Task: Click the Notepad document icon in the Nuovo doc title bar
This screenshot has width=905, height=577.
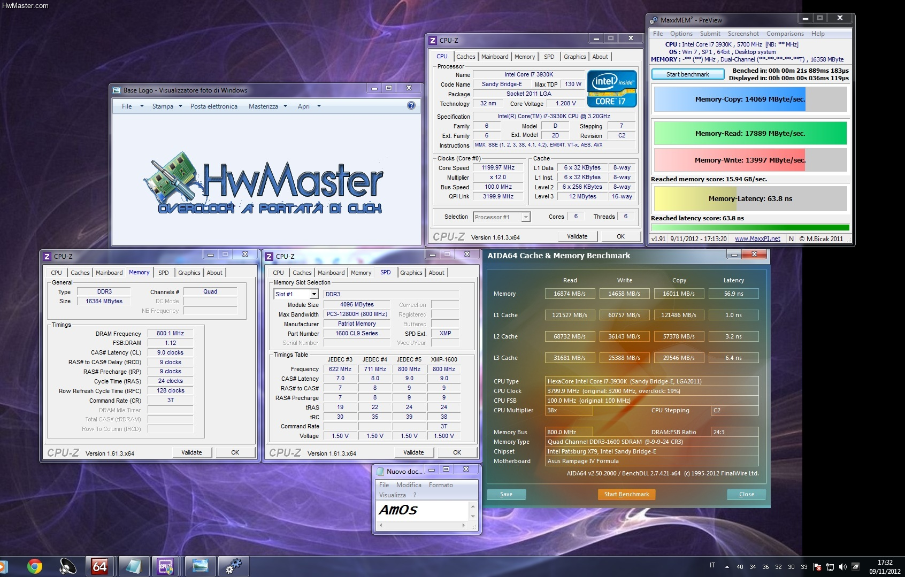Action: tap(380, 471)
